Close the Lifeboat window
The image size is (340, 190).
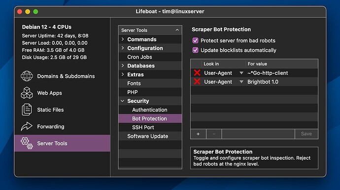(20, 12)
